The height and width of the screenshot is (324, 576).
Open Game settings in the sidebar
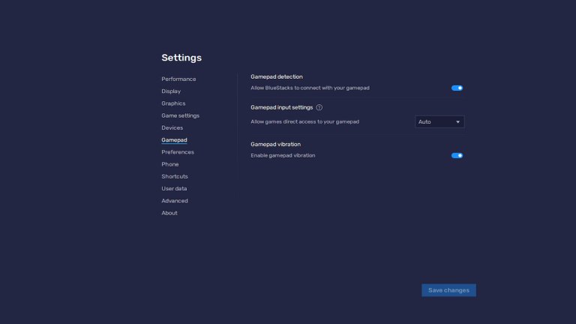pos(180,115)
